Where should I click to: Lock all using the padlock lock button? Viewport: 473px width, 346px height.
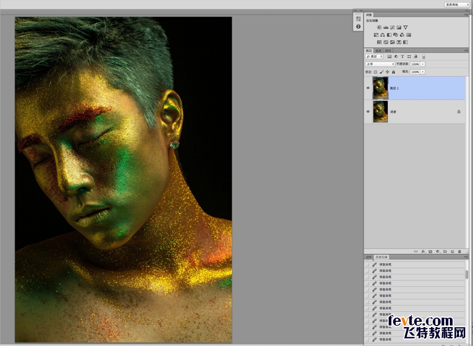click(393, 72)
